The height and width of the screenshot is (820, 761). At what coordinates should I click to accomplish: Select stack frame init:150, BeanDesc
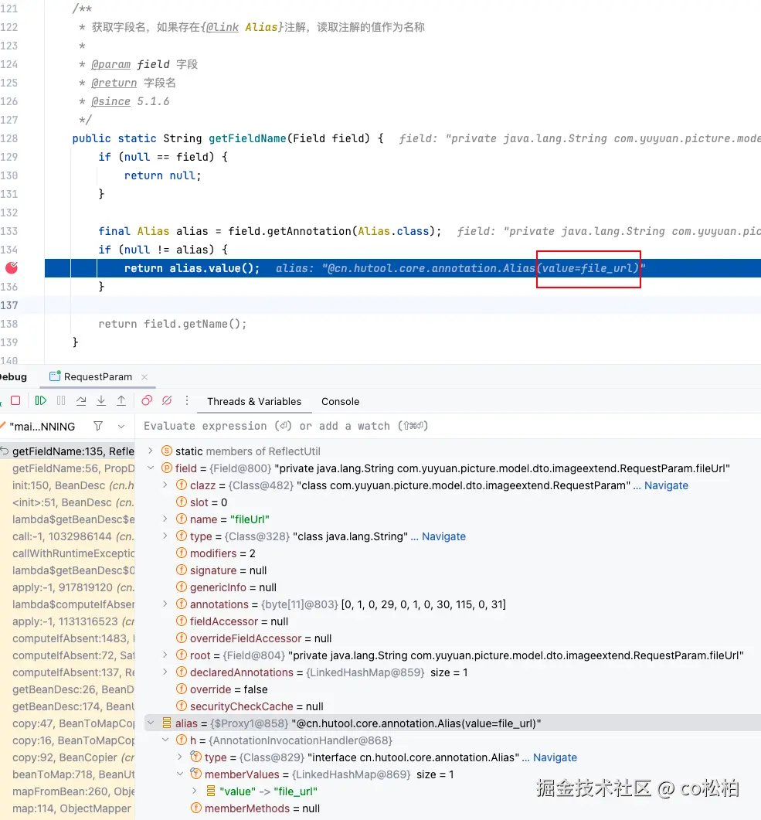click(68, 485)
